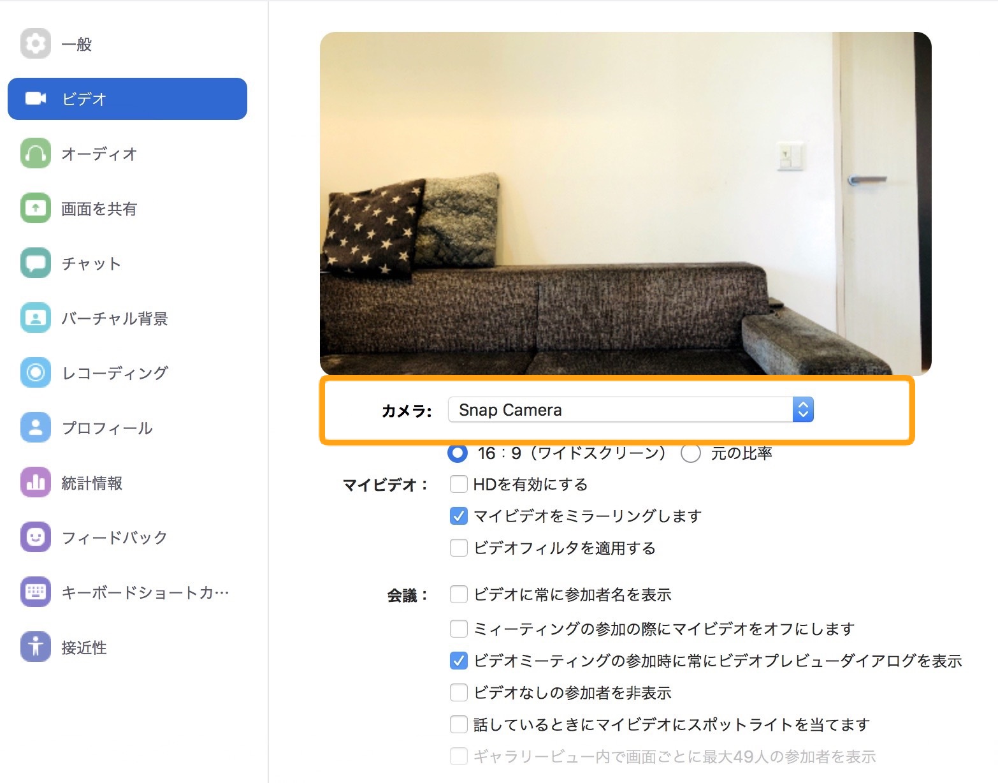Enable ビデオフィルタを適用する checkbox

(x=459, y=548)
